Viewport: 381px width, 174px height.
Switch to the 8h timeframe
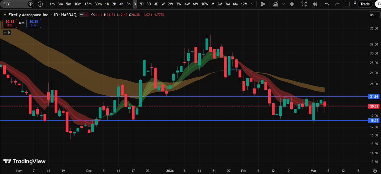(128, 4)
